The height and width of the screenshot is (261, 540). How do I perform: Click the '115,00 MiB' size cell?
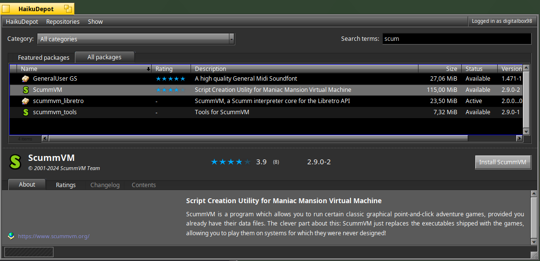pos(442,90)
